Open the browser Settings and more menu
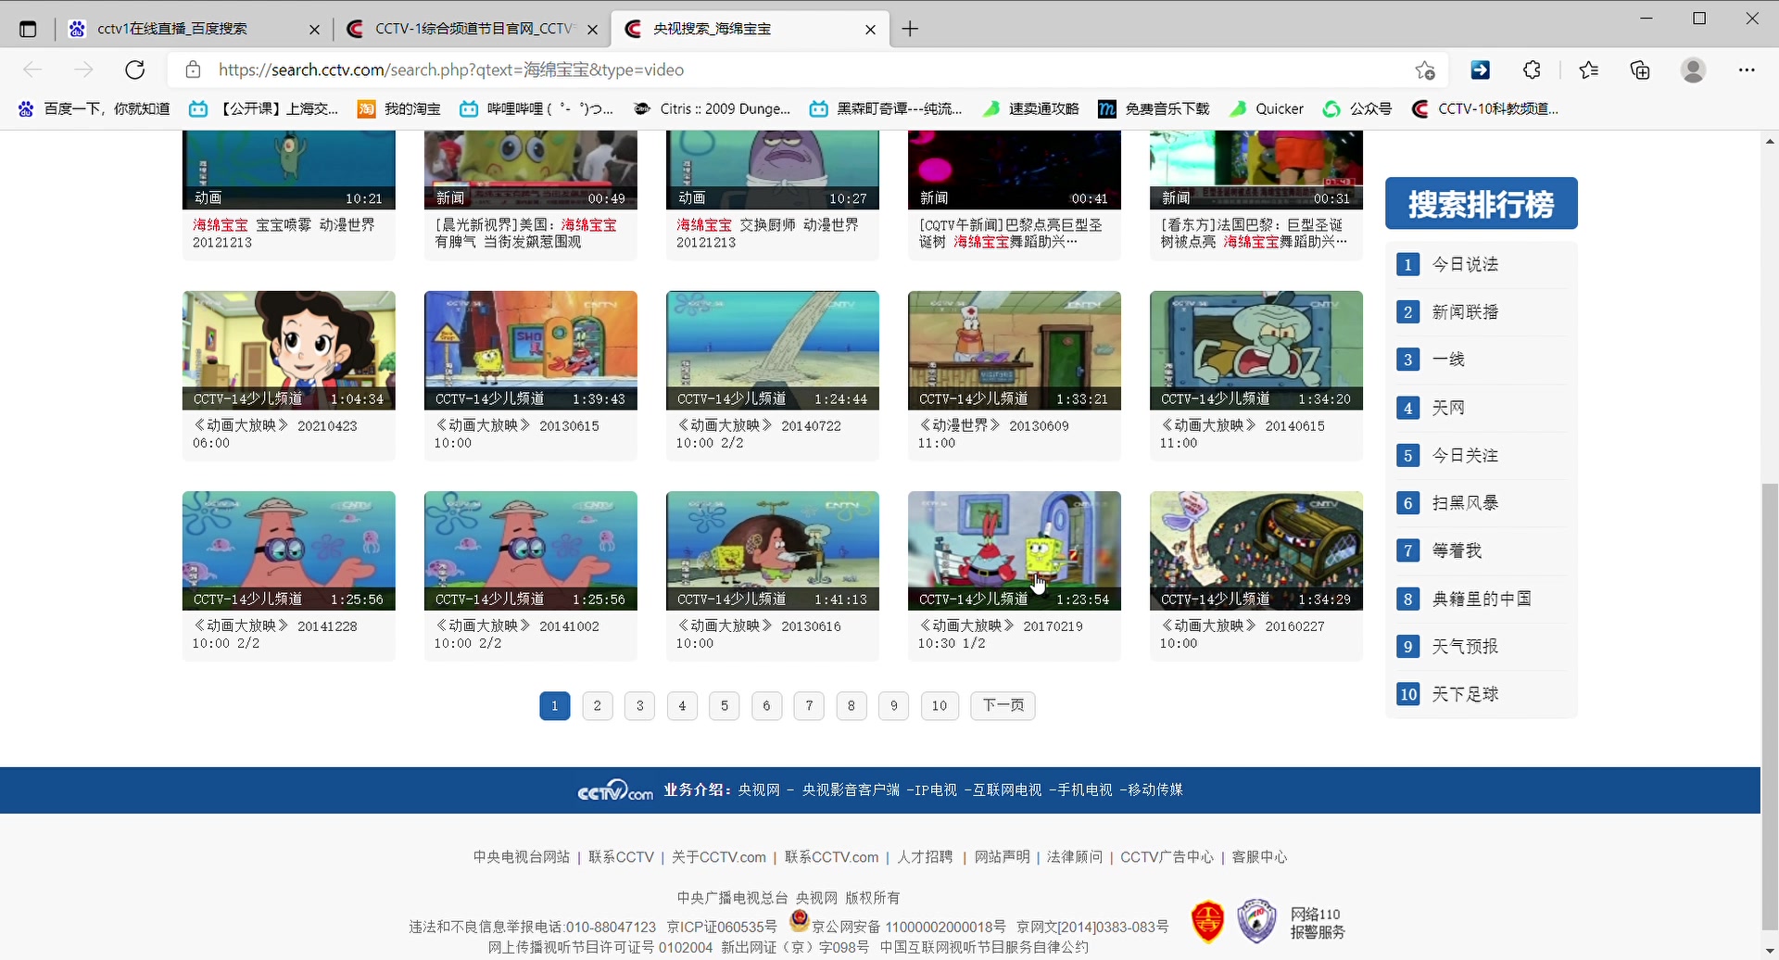Image resolution: width=1779 pixels, height=960 pixels. [x=1747, y=69]
